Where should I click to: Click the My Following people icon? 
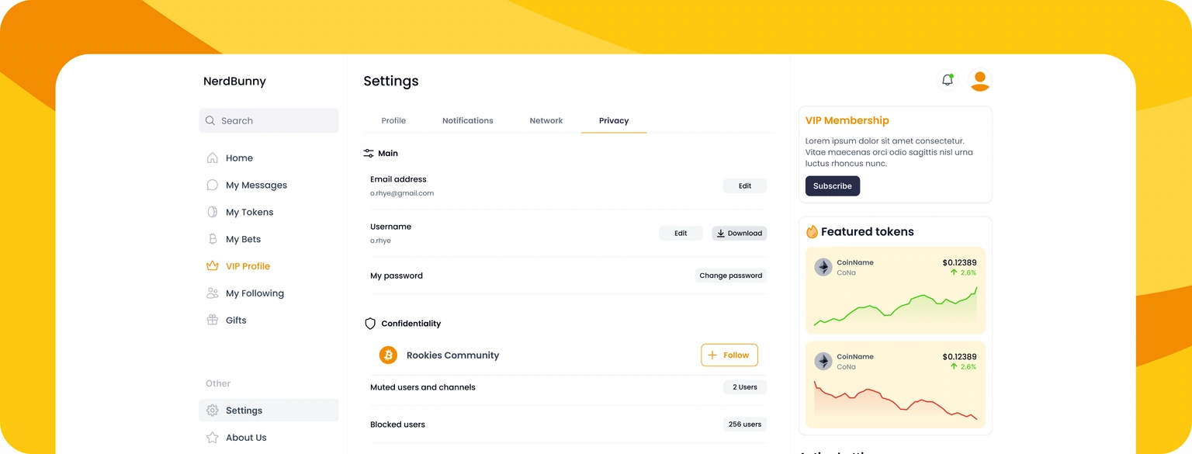click(x=212, y=293)
